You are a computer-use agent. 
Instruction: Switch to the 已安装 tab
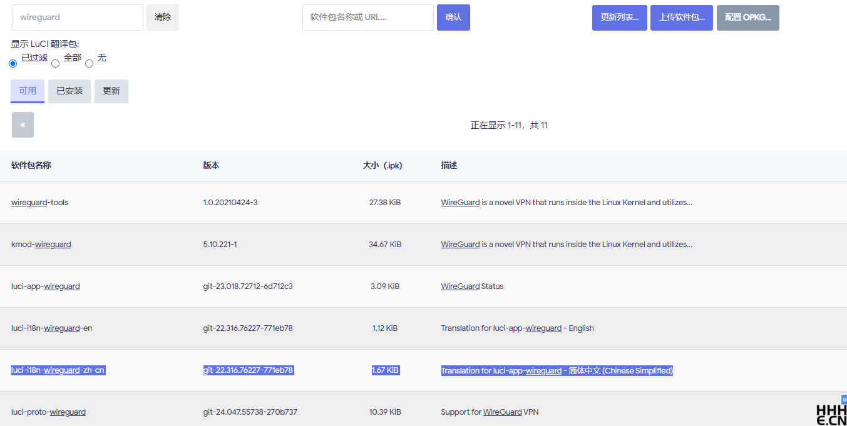tap(69, 91)
